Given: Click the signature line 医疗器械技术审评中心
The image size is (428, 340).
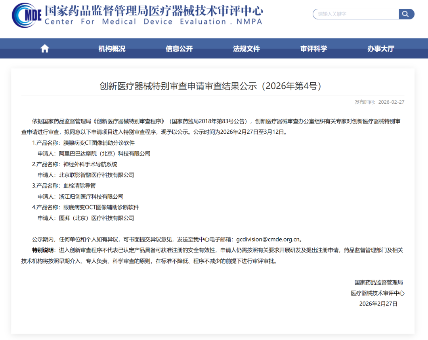Looking at the screenshot, I should (378, 293).
